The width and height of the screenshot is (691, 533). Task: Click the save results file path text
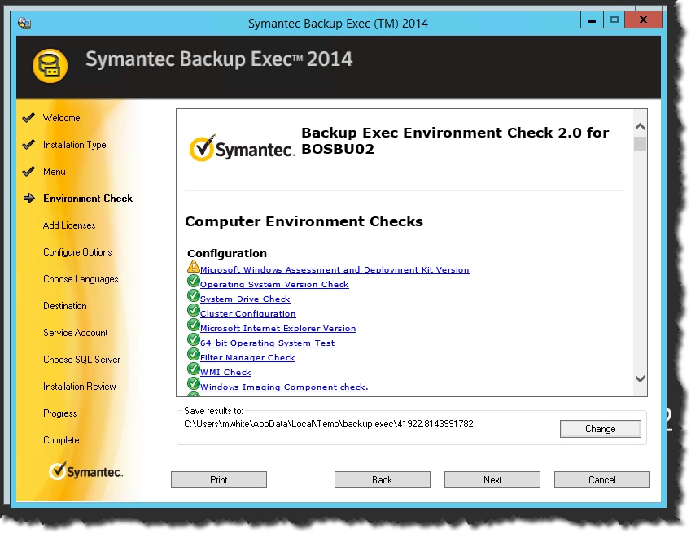(x=329, y=424)
